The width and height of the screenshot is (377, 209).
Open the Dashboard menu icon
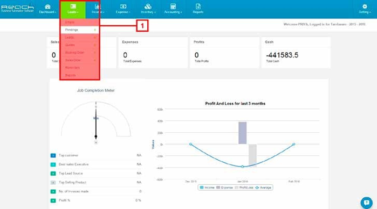[x=47, y=6]
